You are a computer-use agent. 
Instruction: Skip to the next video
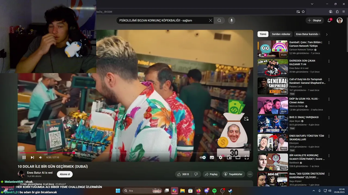[32, 157]
